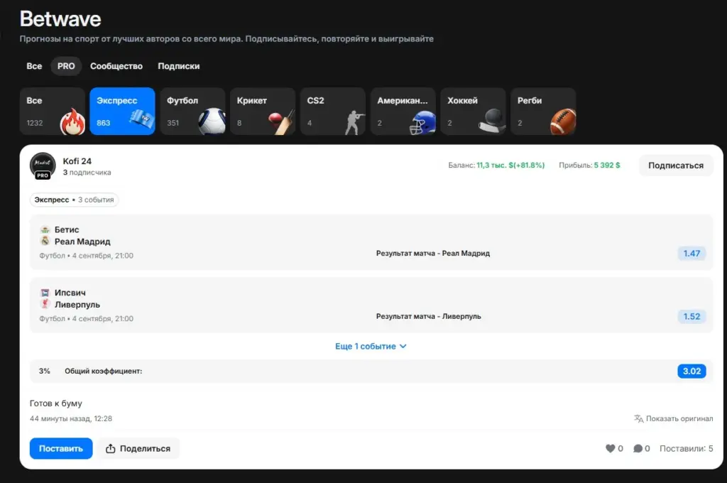
Task: Like the post with heart icon
Action: 610,449
